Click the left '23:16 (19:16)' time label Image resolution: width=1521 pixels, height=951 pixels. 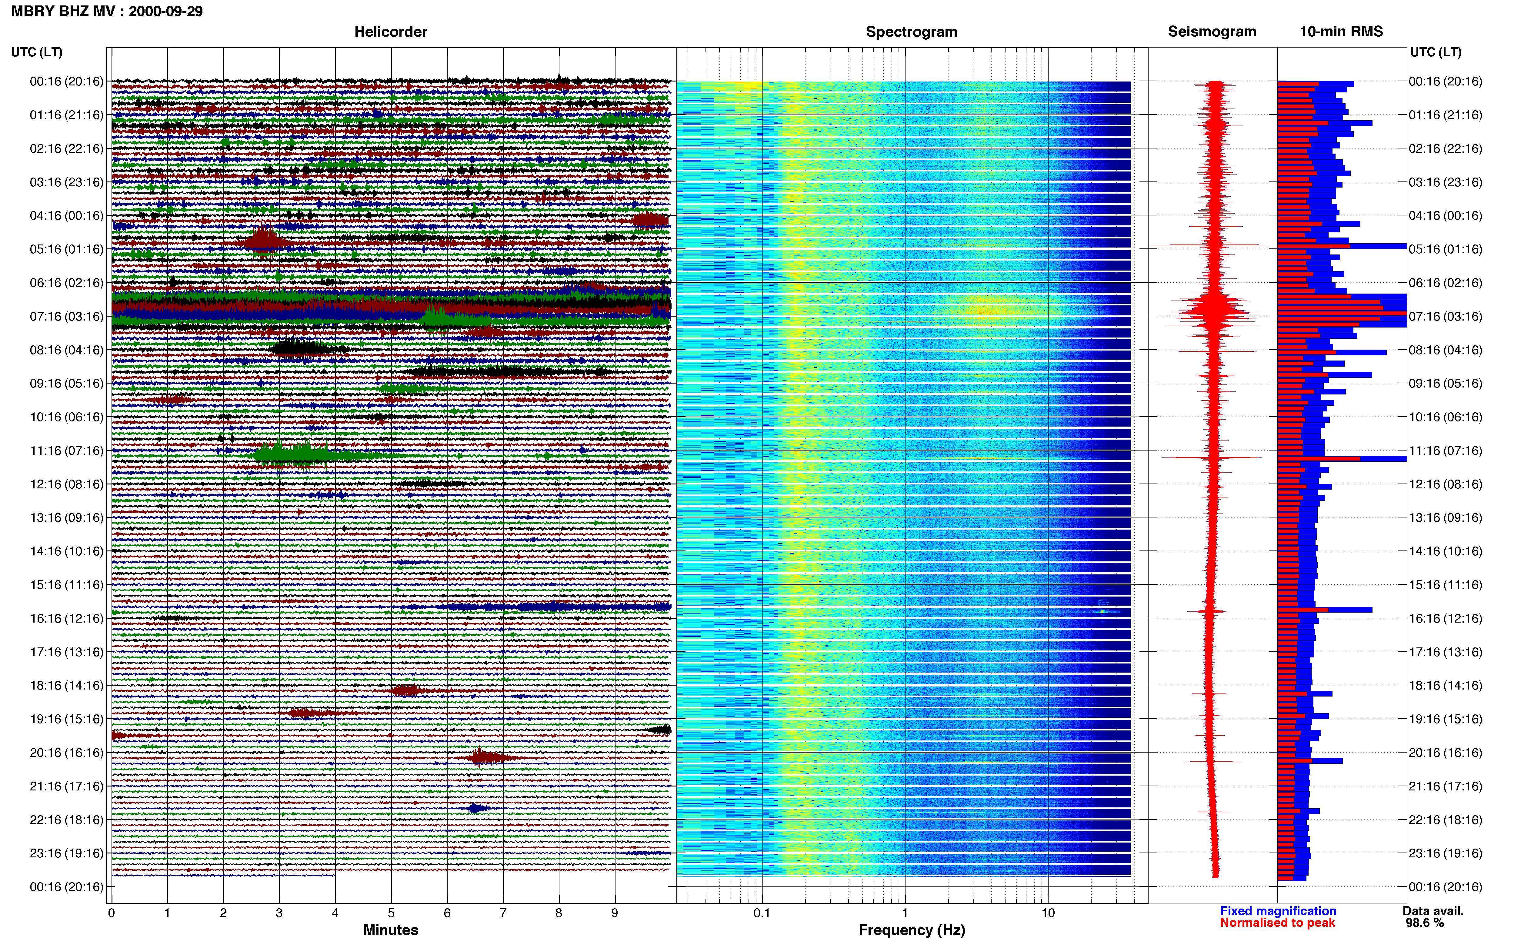click(x=67, y=853)
